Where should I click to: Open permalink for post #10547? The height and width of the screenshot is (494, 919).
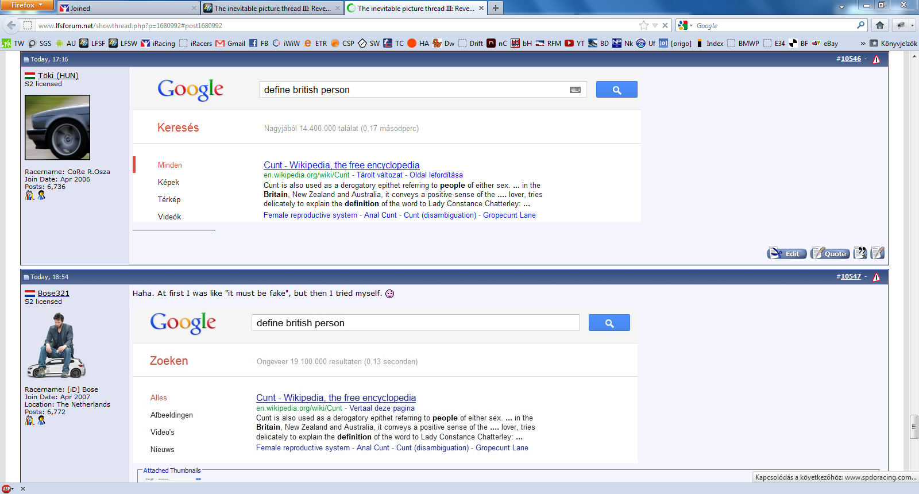tap(851, 276)
